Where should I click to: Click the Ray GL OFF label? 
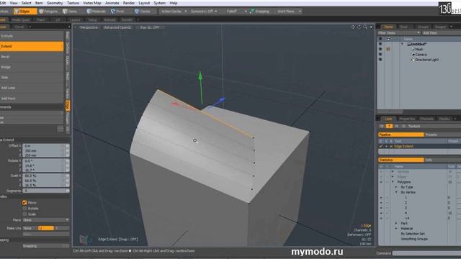(150, 27)
